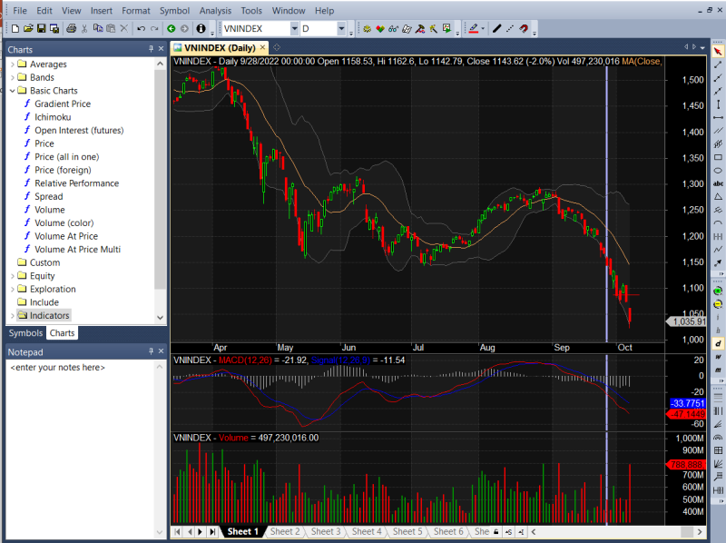
Task: Select the red arrow pointer tool
Action: click(718, 52)
